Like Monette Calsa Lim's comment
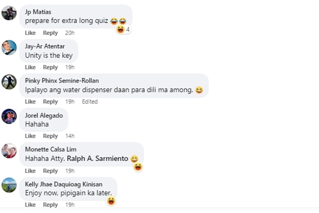The height and width of the screenshot is (213, 319). 30,171
